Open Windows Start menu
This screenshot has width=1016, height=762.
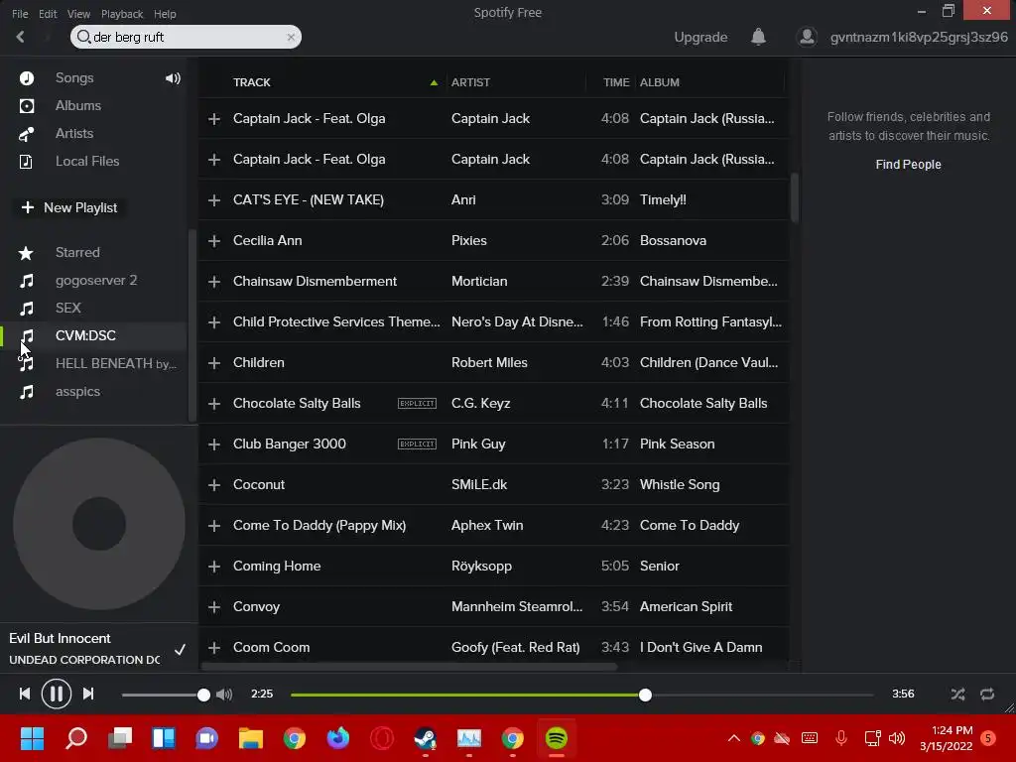click(x=33, y=738)
